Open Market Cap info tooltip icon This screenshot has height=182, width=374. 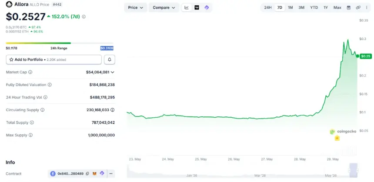[30, 72]
